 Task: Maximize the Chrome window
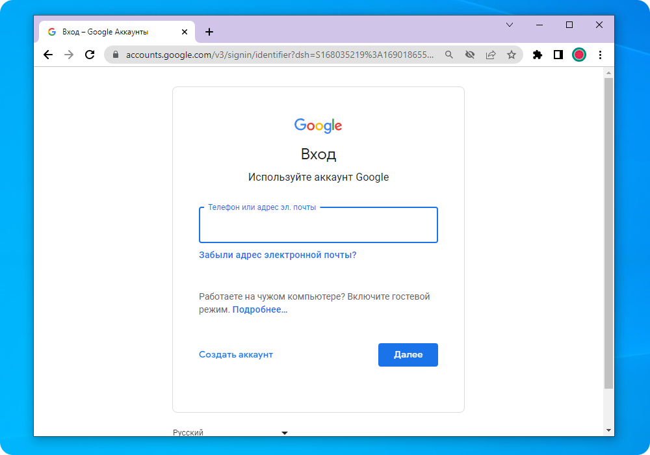pos(569,25)
